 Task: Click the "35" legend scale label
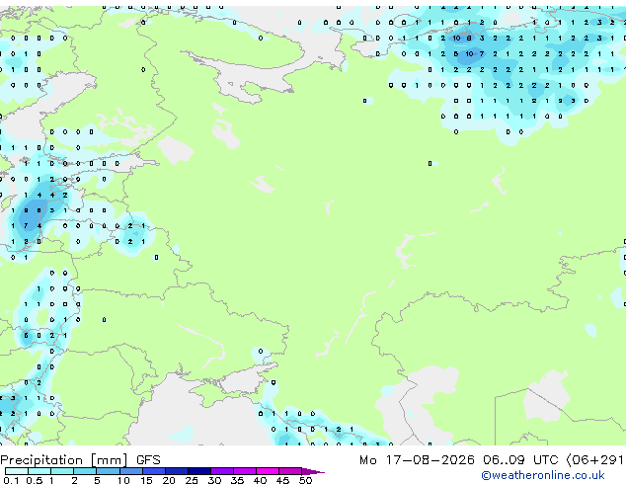237,480
